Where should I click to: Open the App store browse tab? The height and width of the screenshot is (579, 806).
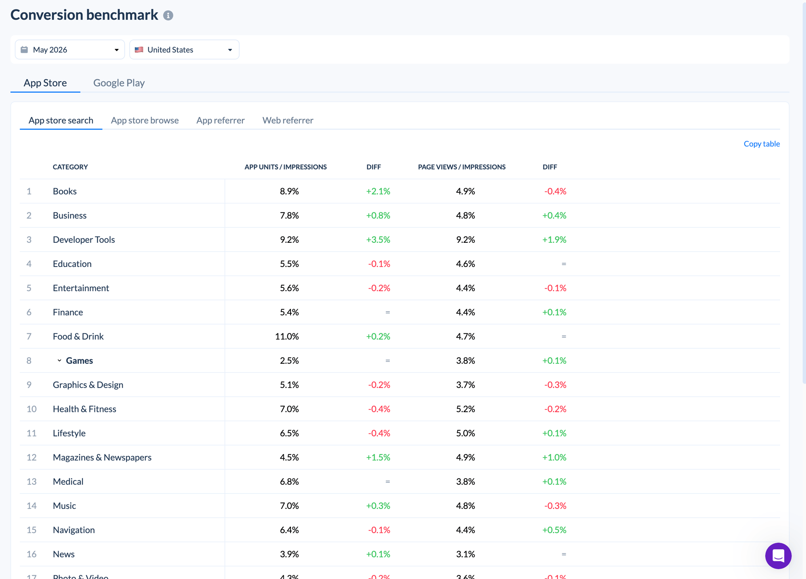click(x=145, y=120)
